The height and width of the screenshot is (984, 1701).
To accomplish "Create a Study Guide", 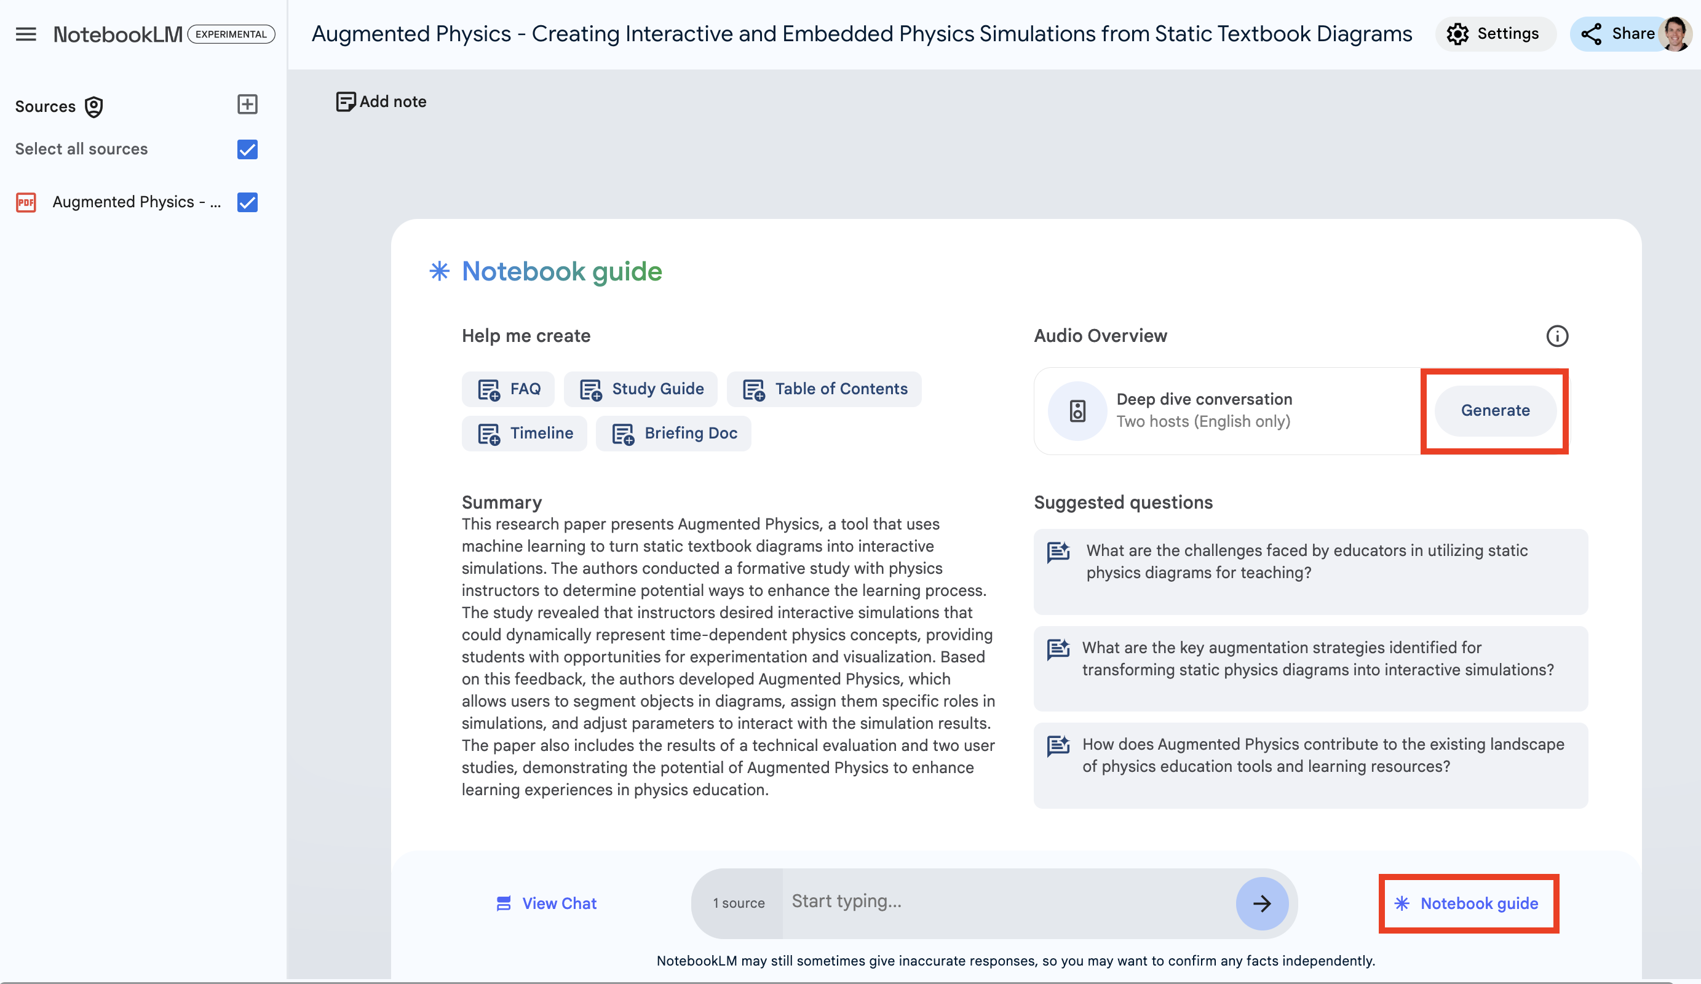I will pyautogui.click(x=641, y=389).
